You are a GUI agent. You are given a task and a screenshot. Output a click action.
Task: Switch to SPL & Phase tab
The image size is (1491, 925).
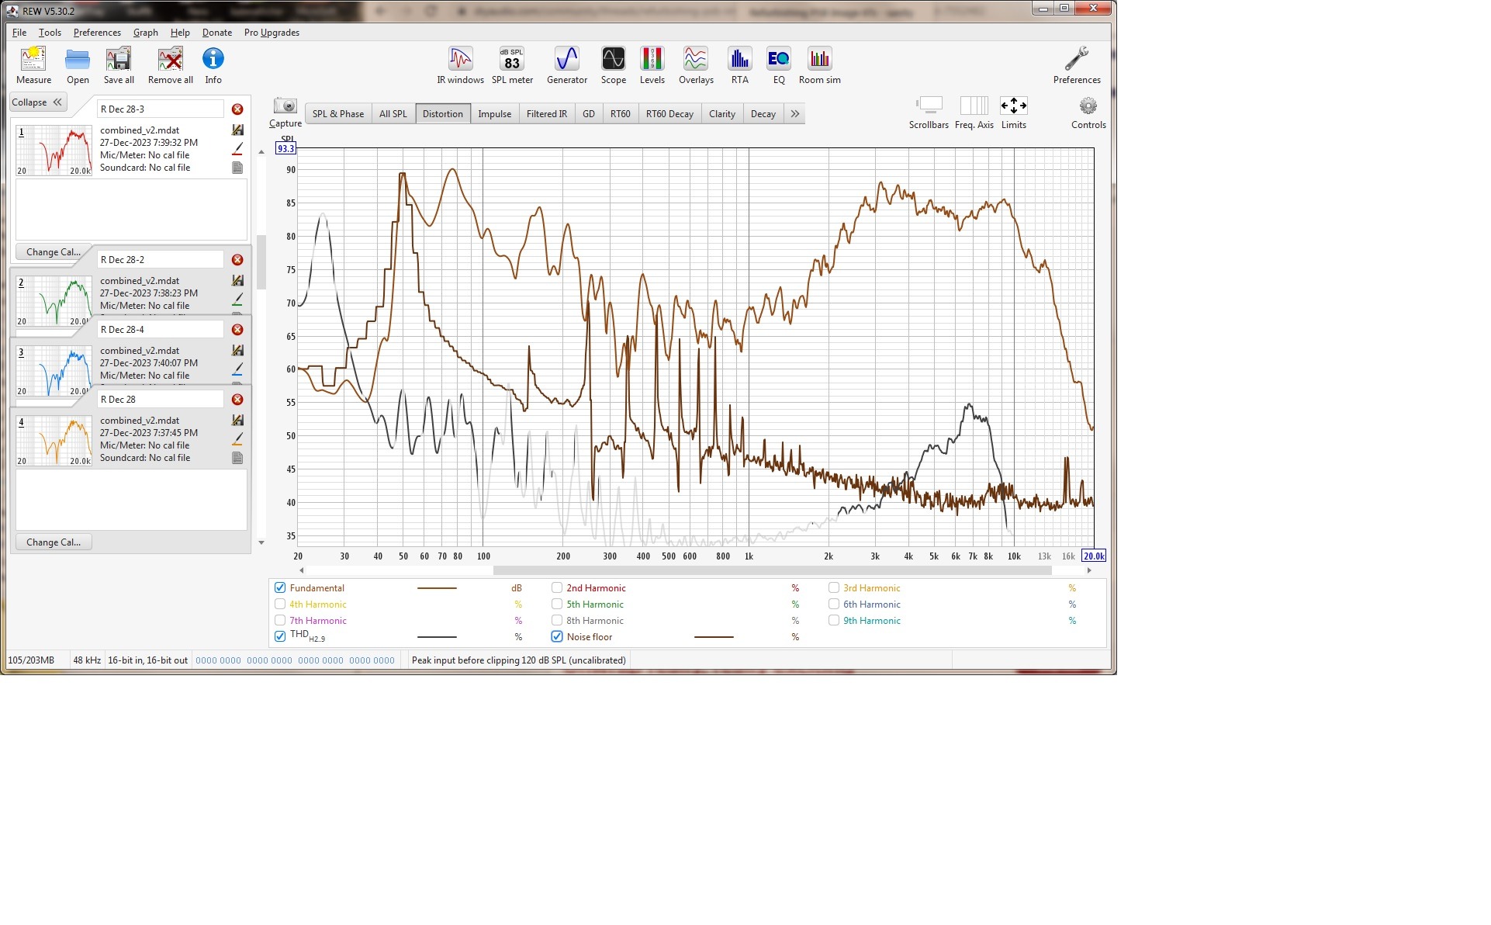(338, 114)
